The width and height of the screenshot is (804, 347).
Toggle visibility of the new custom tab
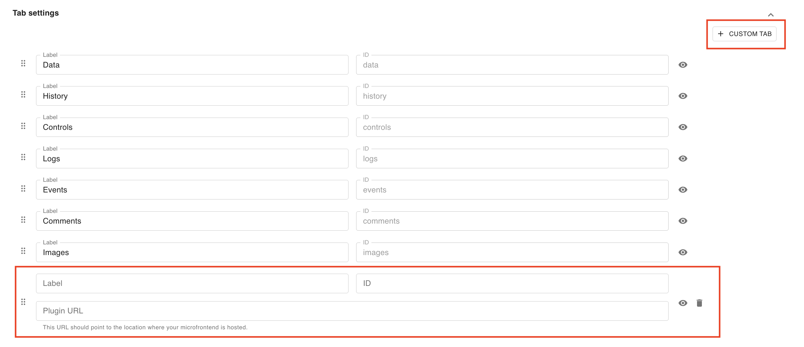pyautogui.click(x=683, y=303)
